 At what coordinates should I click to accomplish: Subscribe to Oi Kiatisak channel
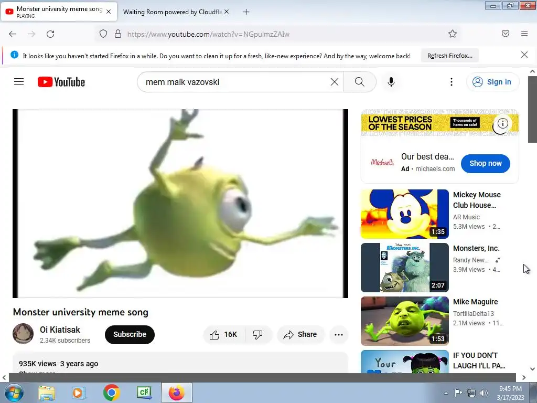pyautogui.click(x=130, y=334)
